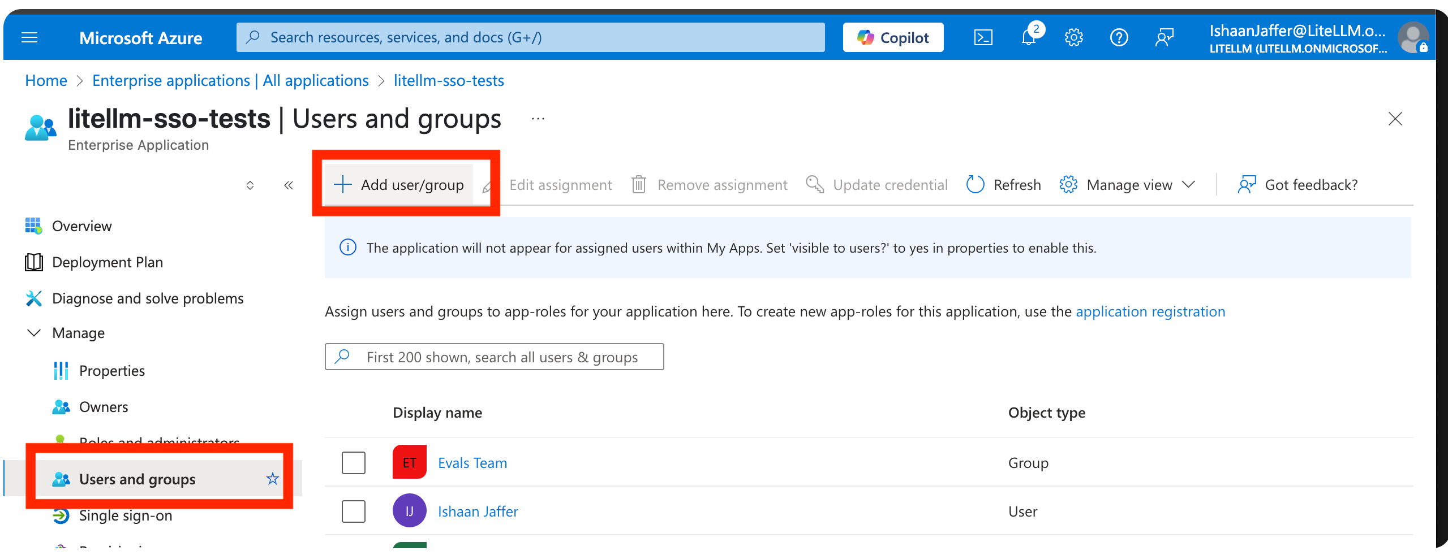The height and width of the screenshot is (555, 1448).
Task: Click the help question mark icon
Action: [1119, 38]
